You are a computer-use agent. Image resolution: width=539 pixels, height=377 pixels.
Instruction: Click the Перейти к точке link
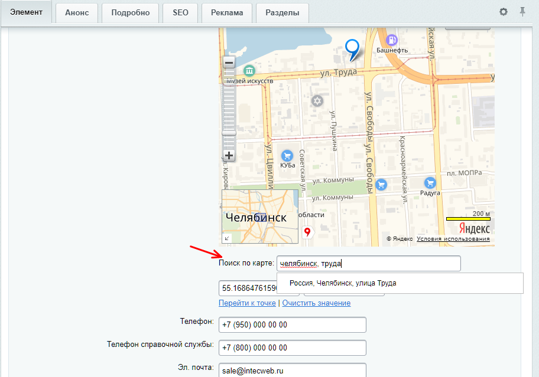(x=247, y=303)
